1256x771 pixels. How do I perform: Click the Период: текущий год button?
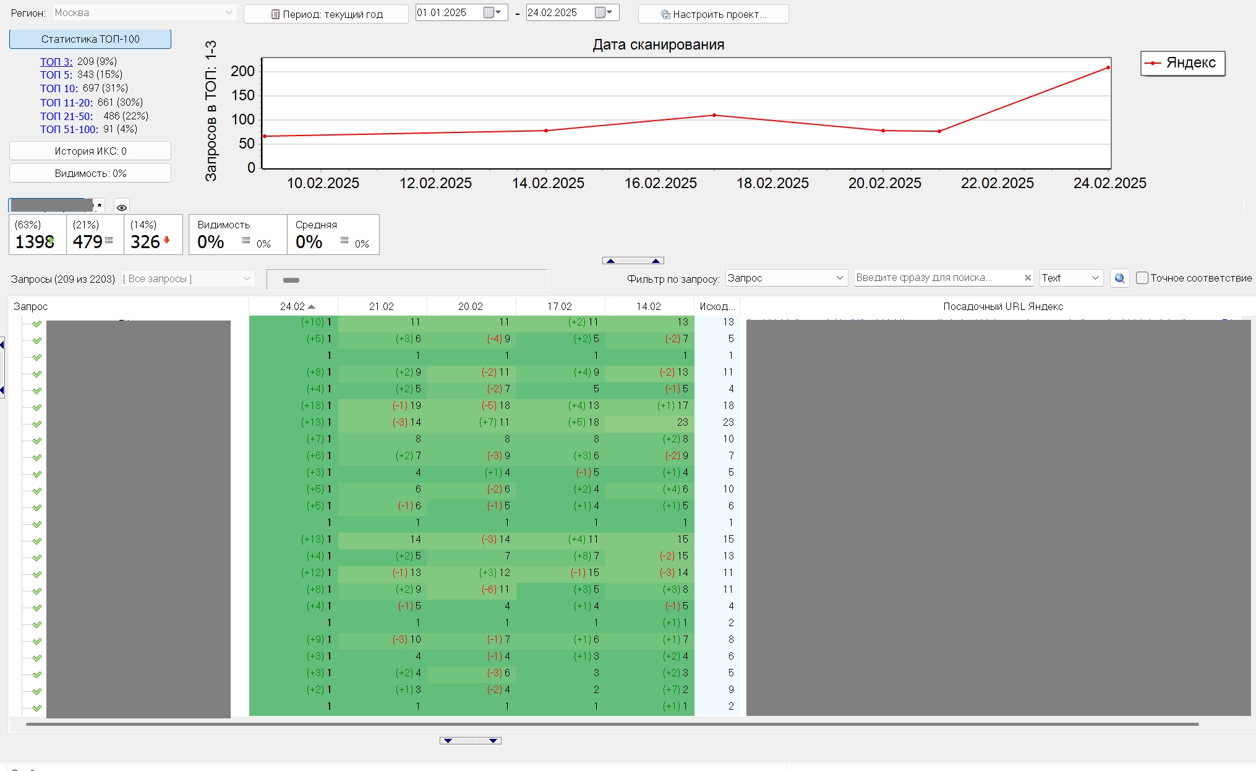click(326, 14)
